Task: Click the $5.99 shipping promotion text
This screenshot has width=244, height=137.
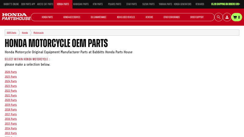Action: [x=225, y=4]
